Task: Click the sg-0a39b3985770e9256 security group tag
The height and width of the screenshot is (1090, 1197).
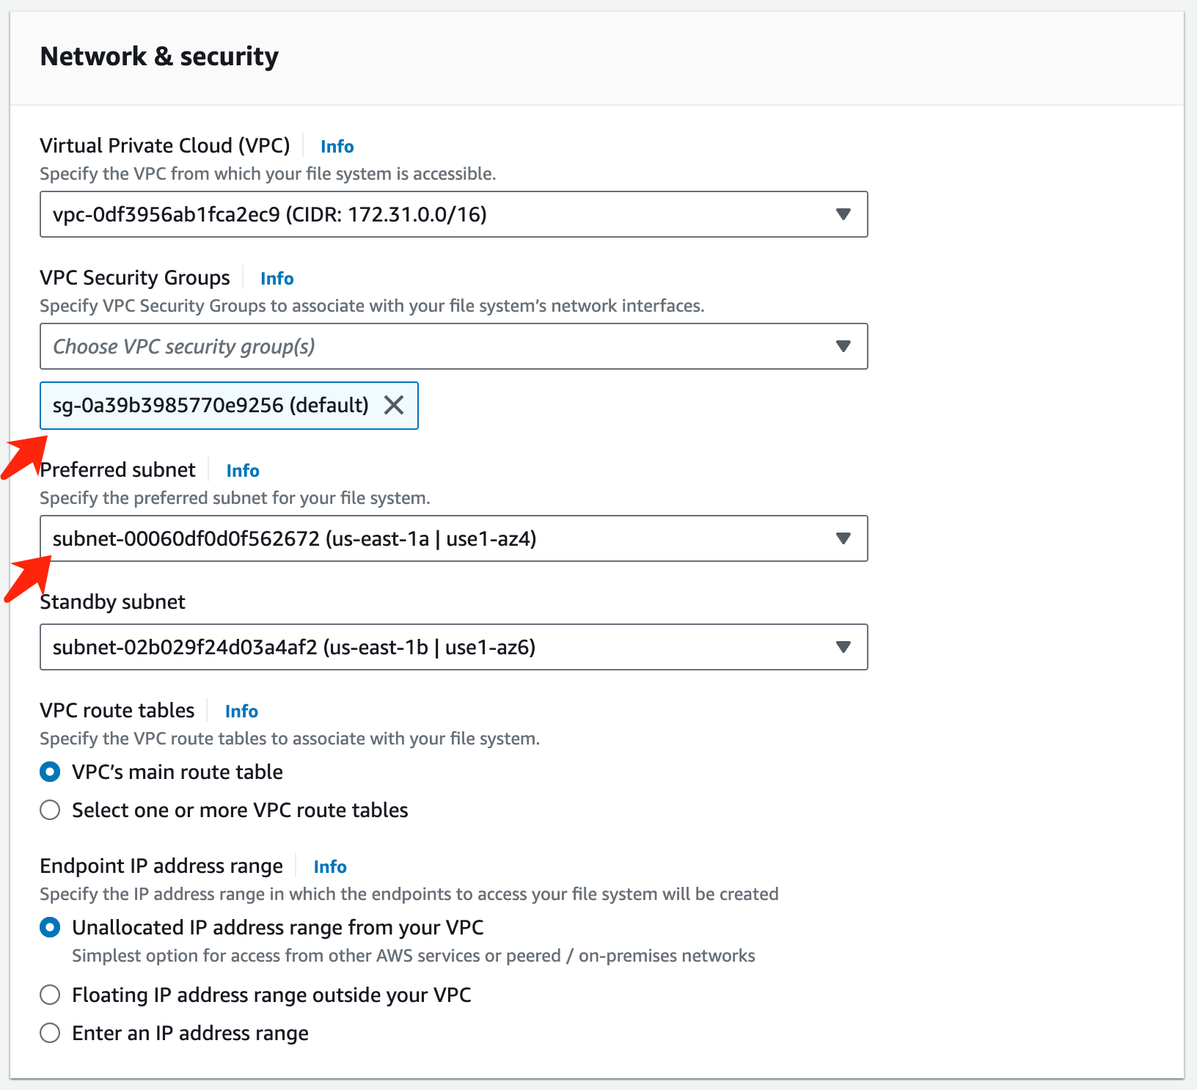Action: [210, 405]
